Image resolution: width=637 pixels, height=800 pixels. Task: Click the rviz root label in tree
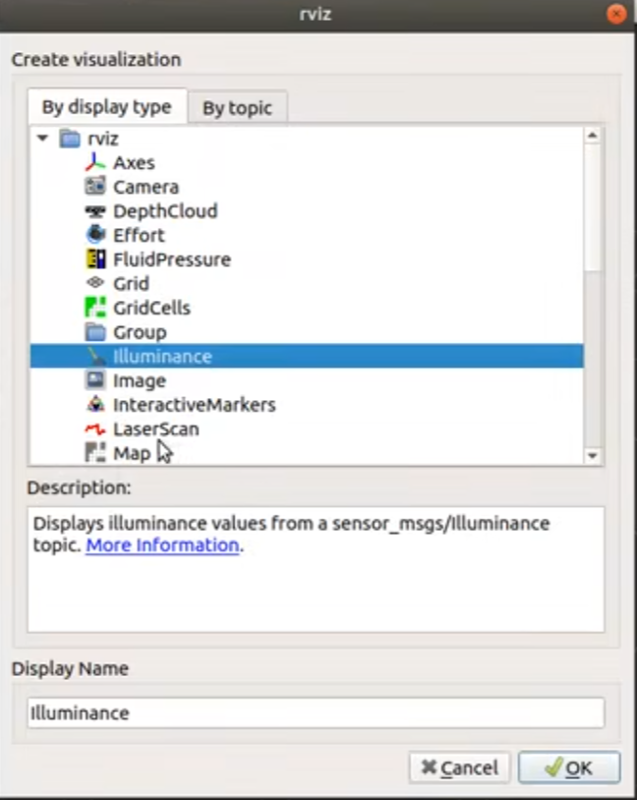click(x=103, y=139)
